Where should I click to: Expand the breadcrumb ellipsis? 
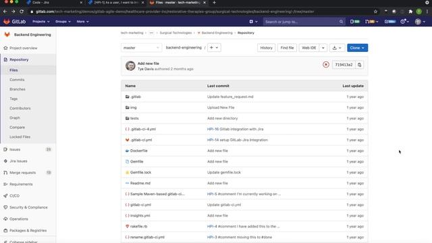click(151, 33)
